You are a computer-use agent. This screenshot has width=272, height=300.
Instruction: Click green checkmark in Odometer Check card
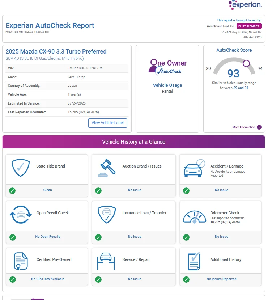click(186, 237)
